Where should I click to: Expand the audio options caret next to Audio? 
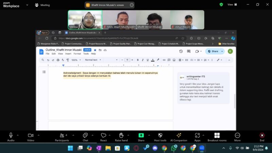pos(18,135)
